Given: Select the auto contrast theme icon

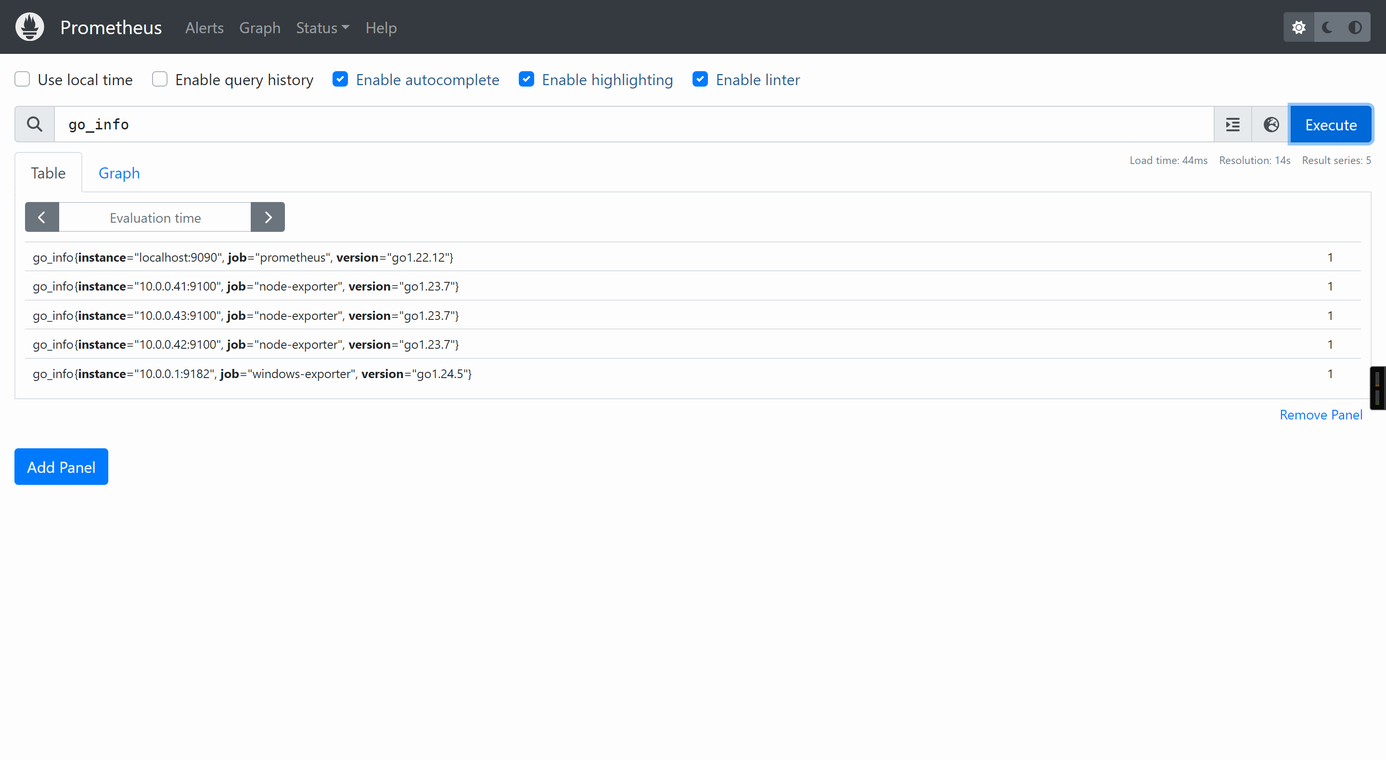Looking at the screenshot, I should (1355, 27).
